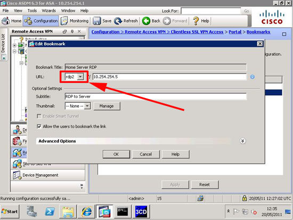The image size is (293, 220).
Task: Click the Look For search field
Action: (211, 11)
